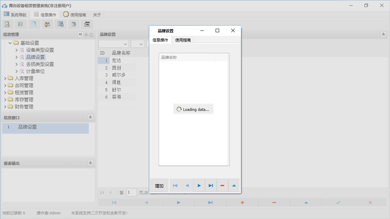Open the monitor-with-globe toolbar icon
The height and width of the screenshot is (219, 390).
60,24
